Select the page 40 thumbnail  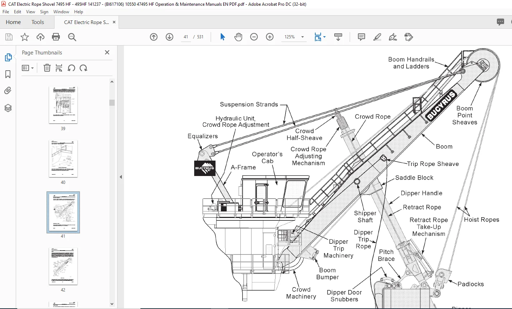(x=63, y=159)
